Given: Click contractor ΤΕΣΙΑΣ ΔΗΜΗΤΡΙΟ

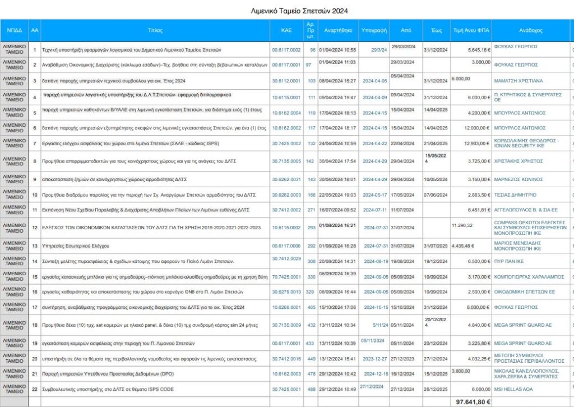Looking at the screenshot, I should coord(515,195).
